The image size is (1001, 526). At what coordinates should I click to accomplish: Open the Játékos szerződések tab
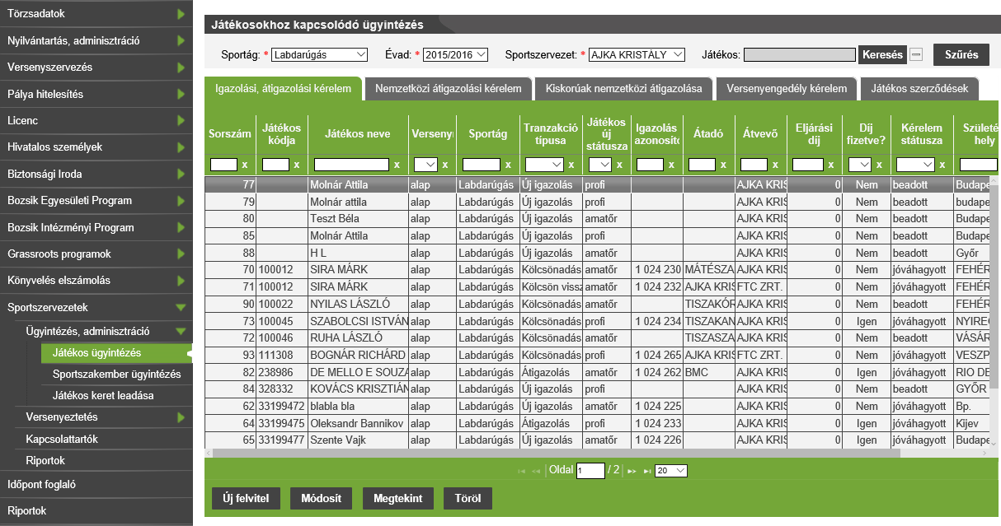coord(920,89)
